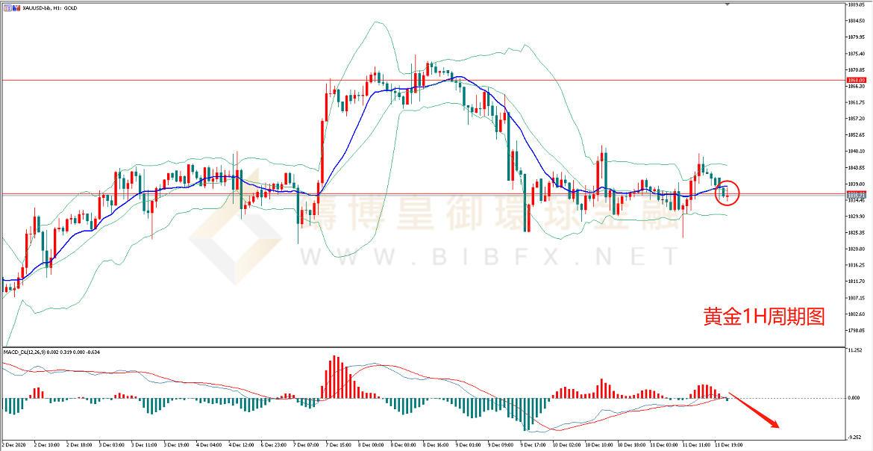Viewport: 873px width, 451px height.
Task: Click the chart shift triangle marker at top
Action: pyautogui.click(x=727, y=4)
